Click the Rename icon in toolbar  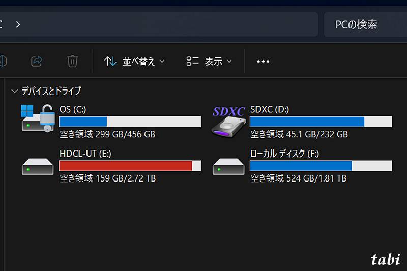coord(3,61)
